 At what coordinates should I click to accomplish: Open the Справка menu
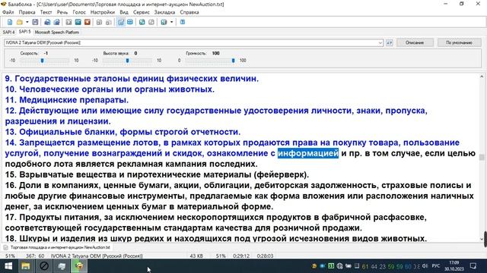point(189,12)
